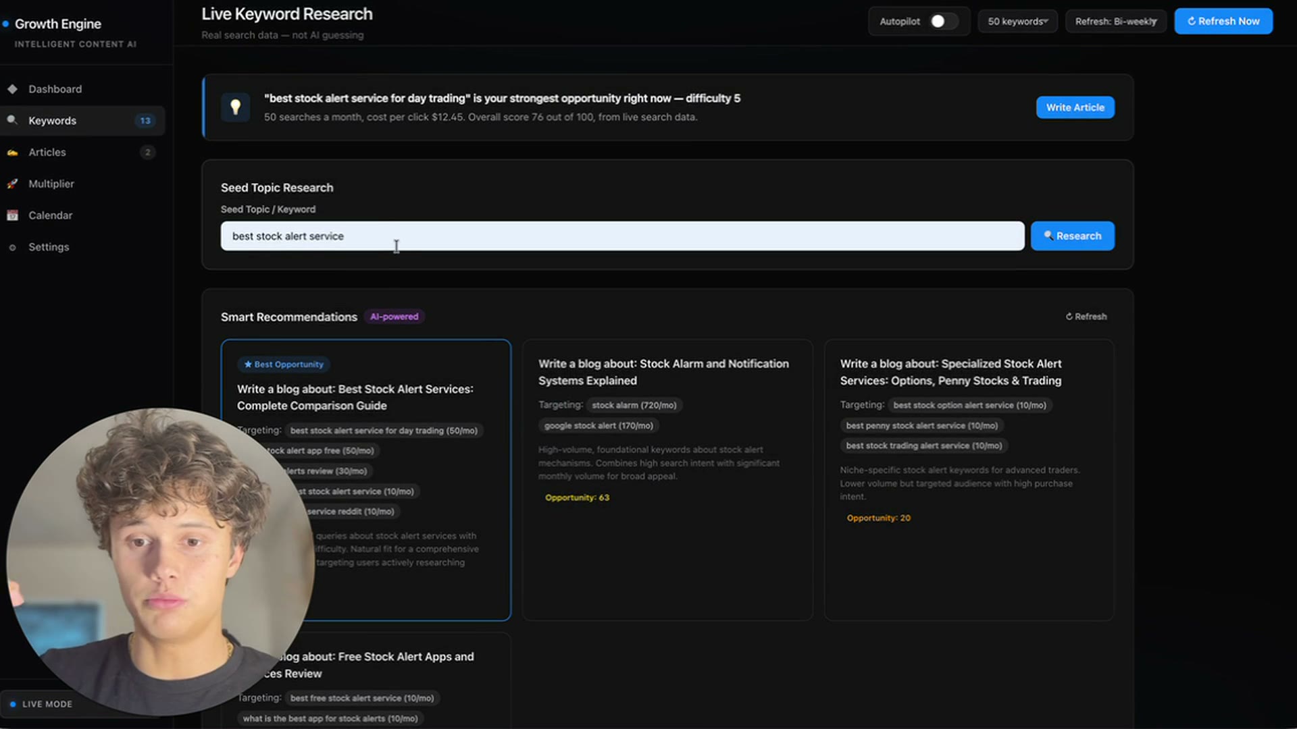Open the 50 keywords dropdown
Viewport: 1297px width, 729px height.
1017,22
